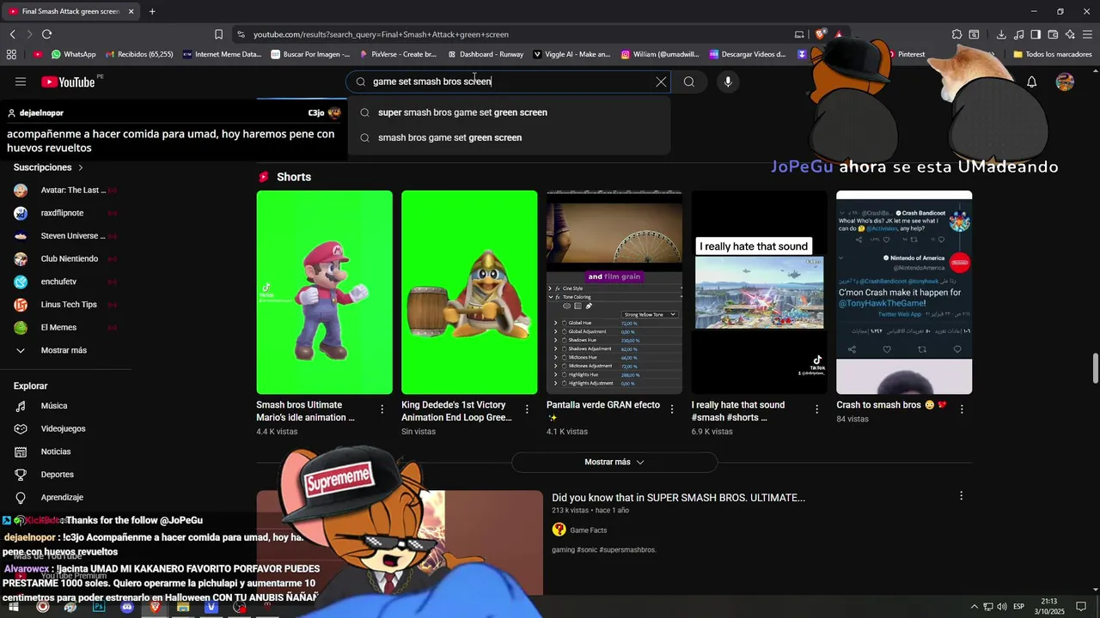Click the page vertical scrollbar thumb
Screen dimensions: 1100x618
(x=1095, y=369)
